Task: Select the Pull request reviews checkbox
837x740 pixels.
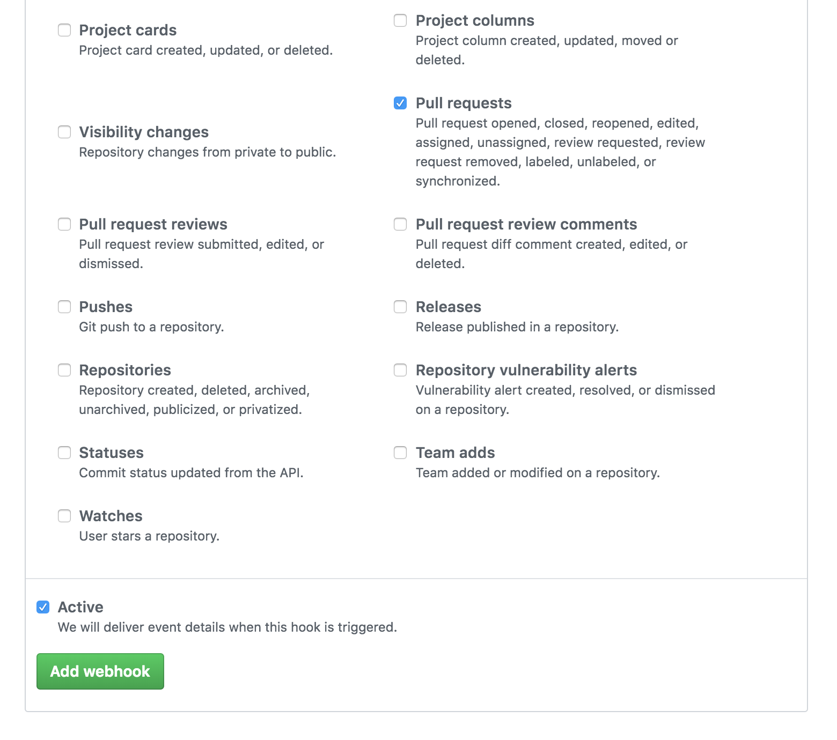Action: tap(64, 224)
